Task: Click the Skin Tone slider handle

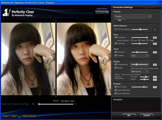Action: tap(144, 87)
